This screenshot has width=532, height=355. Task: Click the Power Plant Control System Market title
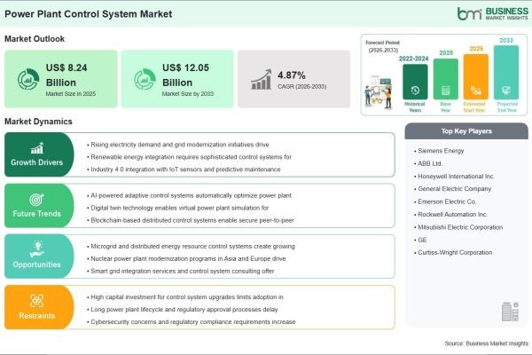(88, 14)
